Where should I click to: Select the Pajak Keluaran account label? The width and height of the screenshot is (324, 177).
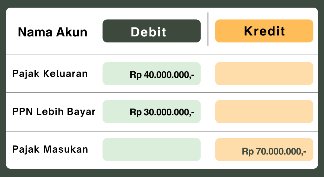click(50, 73)
